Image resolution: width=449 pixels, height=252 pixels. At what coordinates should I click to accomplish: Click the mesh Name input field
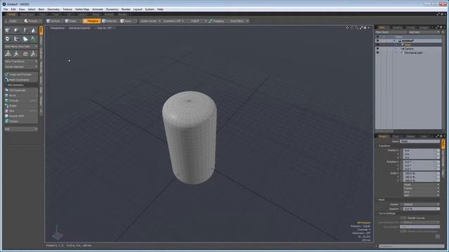point(420,141)
